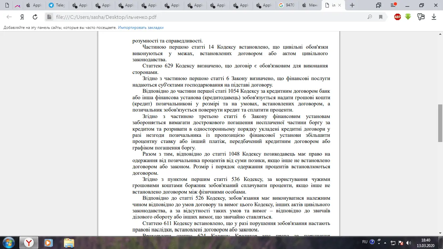
Task: Go back using the back arrow
Action: [x=9, y=17]
